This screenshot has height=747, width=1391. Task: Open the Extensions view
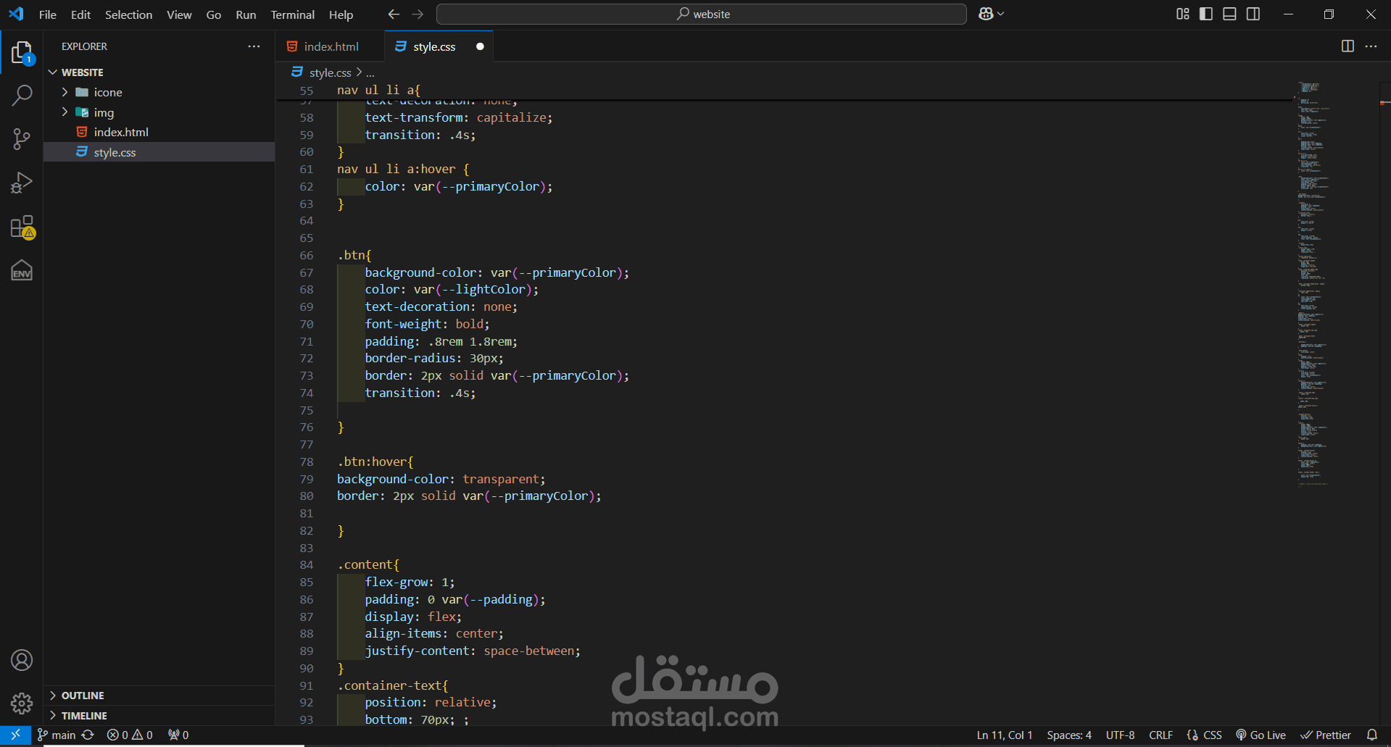point(22,227)
